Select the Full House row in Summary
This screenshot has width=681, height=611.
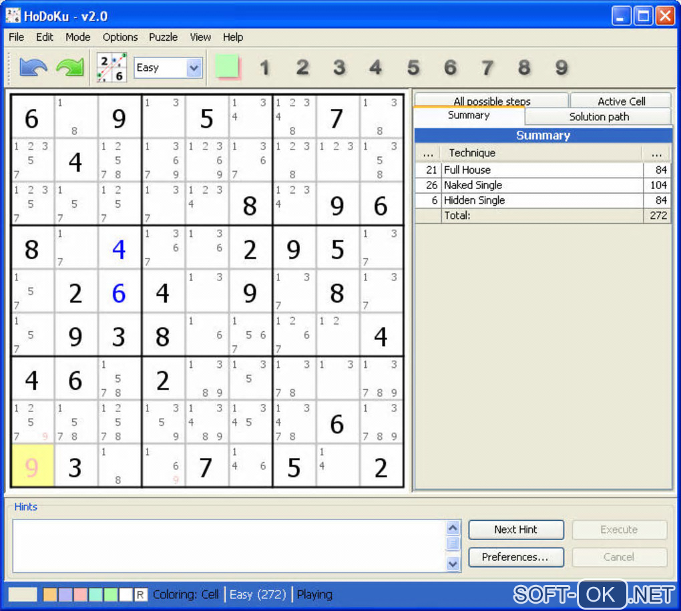(x=542, y=170)
